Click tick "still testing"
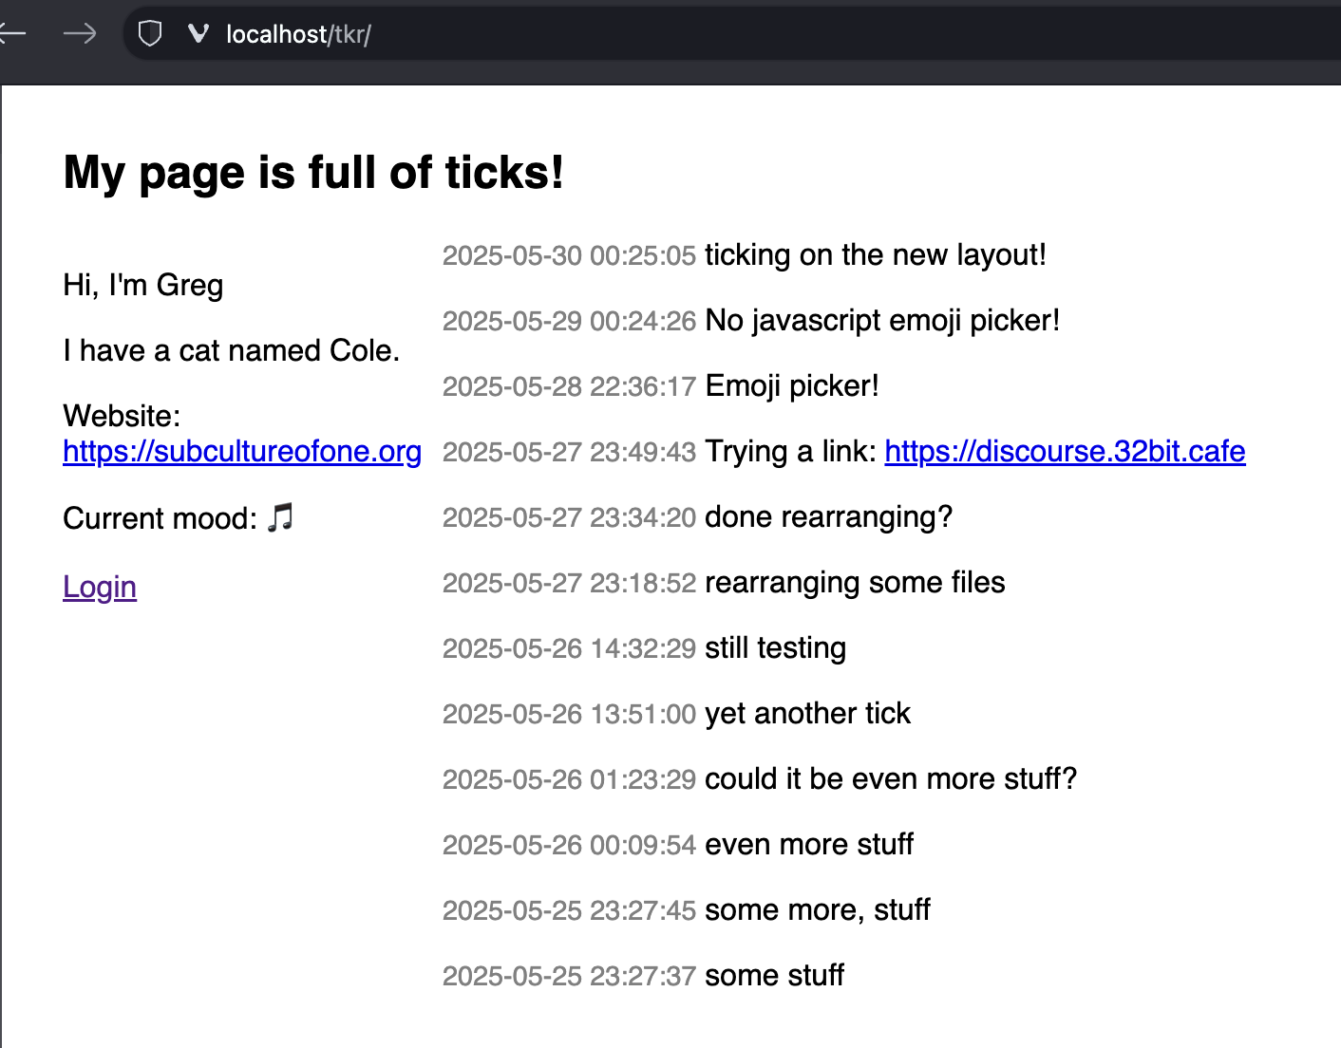Viewport: 1341px width, 1048px height. (x=775, y=647)
